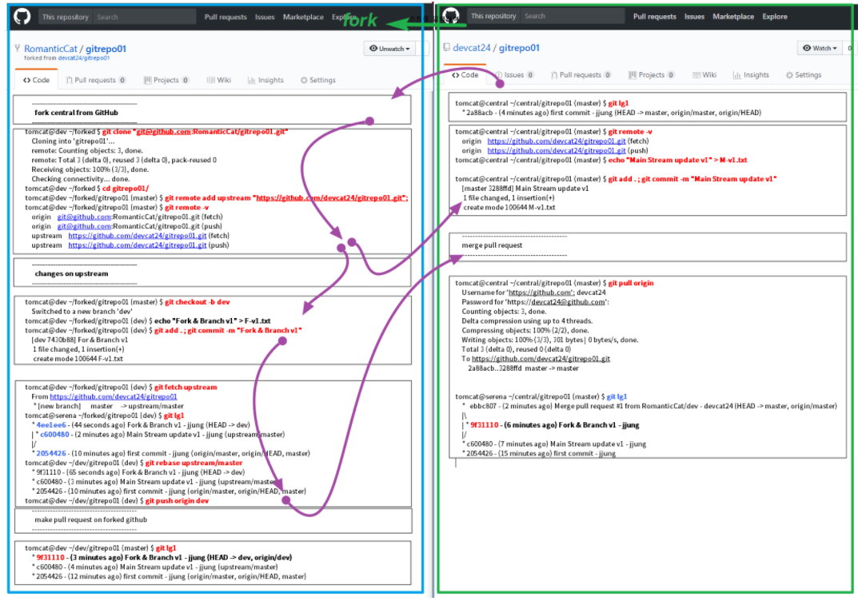Click graph icon of left window Insights tab

point(251,80)
